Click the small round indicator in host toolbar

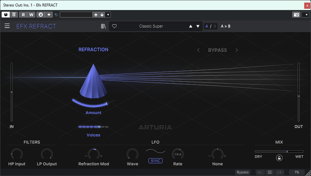point(56,15)
